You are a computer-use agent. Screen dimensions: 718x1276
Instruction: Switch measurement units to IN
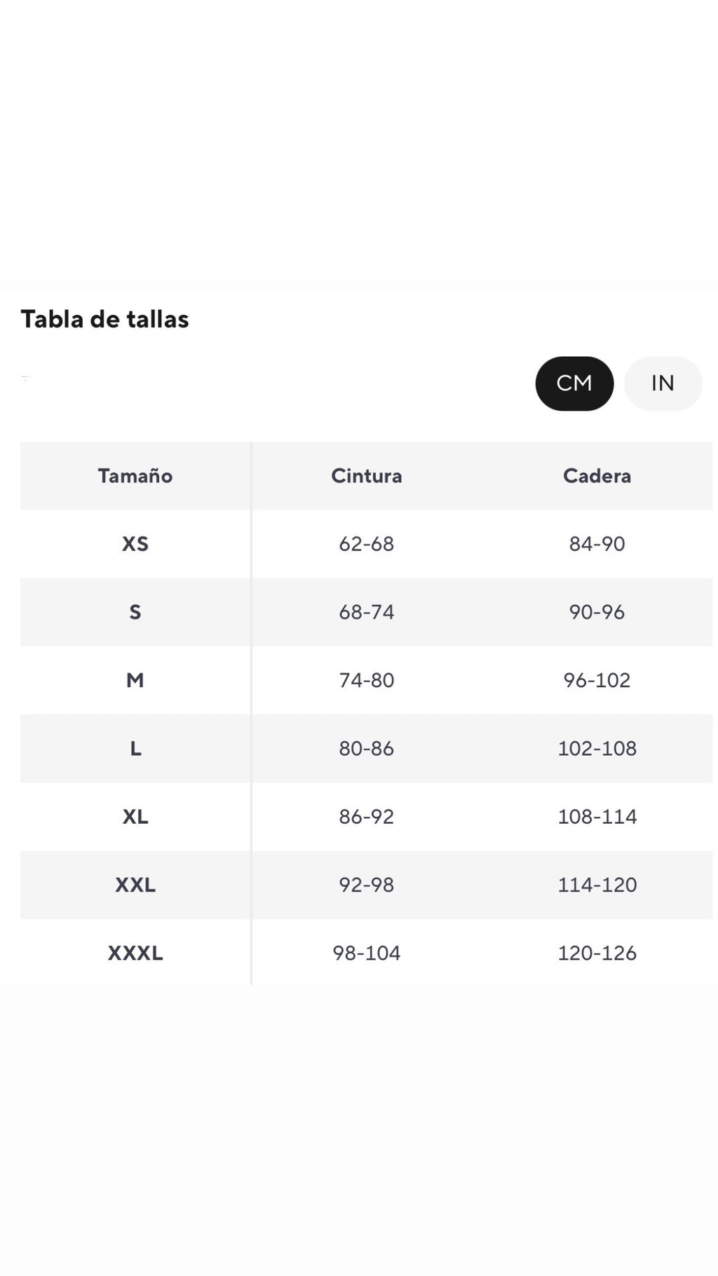[x=662, y=384]
